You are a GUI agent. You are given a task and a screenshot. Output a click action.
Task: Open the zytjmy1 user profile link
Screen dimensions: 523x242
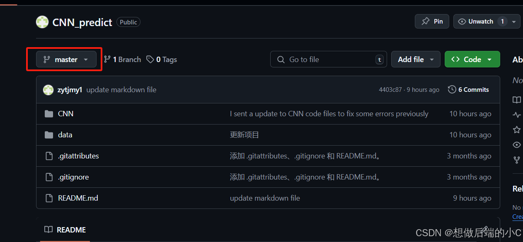pyautogui.click(x=70, y=90)
